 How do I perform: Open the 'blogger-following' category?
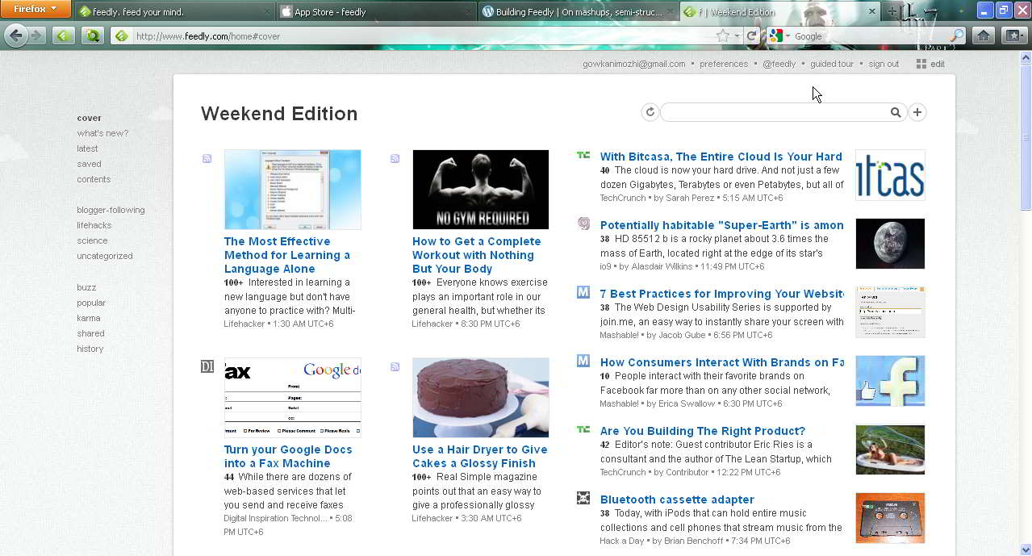point(111,210)
